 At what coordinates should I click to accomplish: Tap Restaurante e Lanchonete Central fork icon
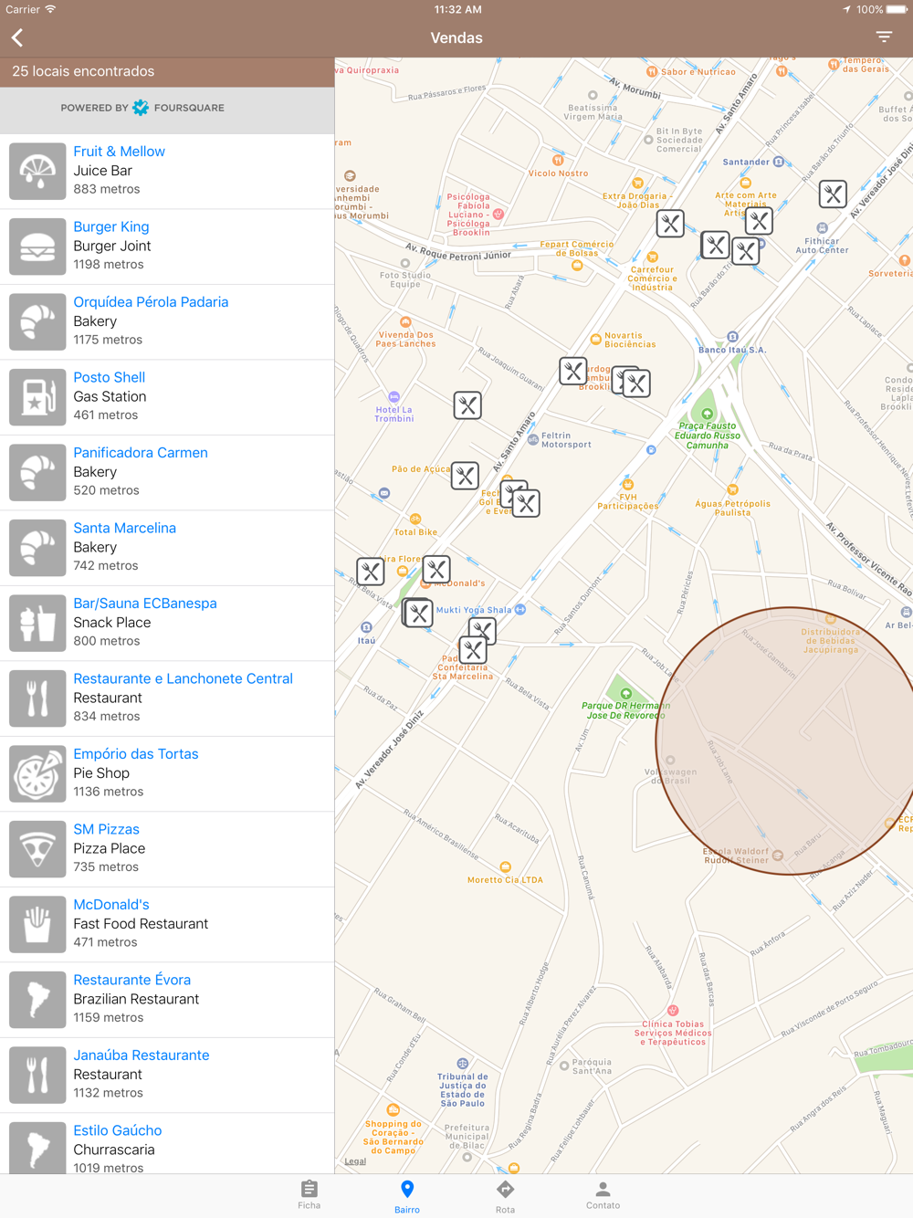37,698
